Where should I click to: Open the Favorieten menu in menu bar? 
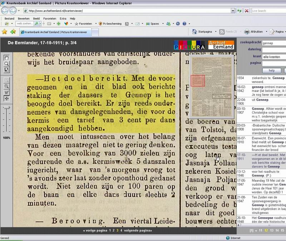pyautogui.click(x=50, y=19)
